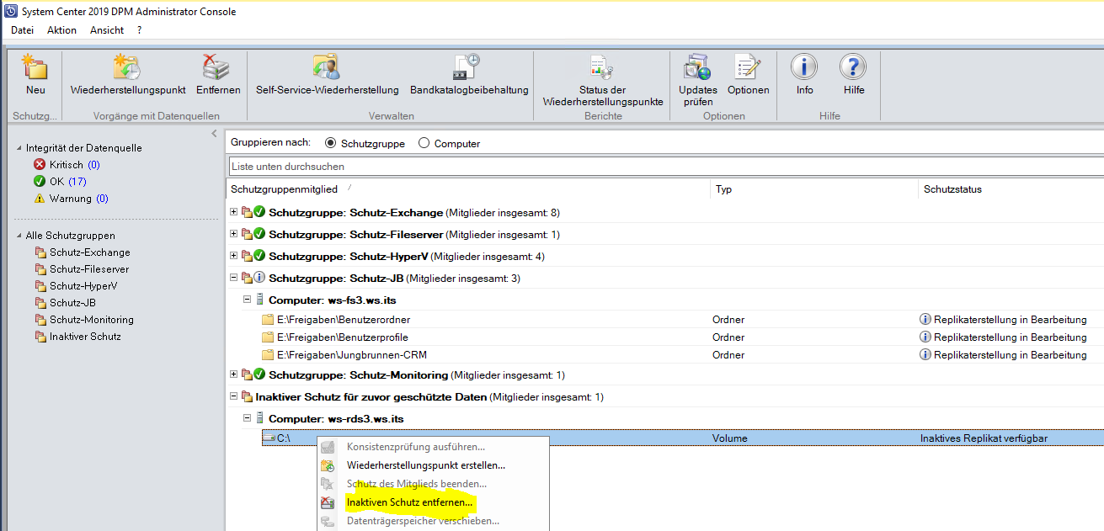Click the DPM console title bar icon
Viewport: 1104px width, 531px height.
(9, 11)
